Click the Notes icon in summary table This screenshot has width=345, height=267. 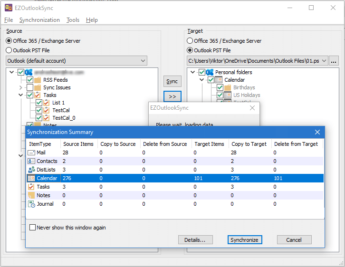[31, 195]
